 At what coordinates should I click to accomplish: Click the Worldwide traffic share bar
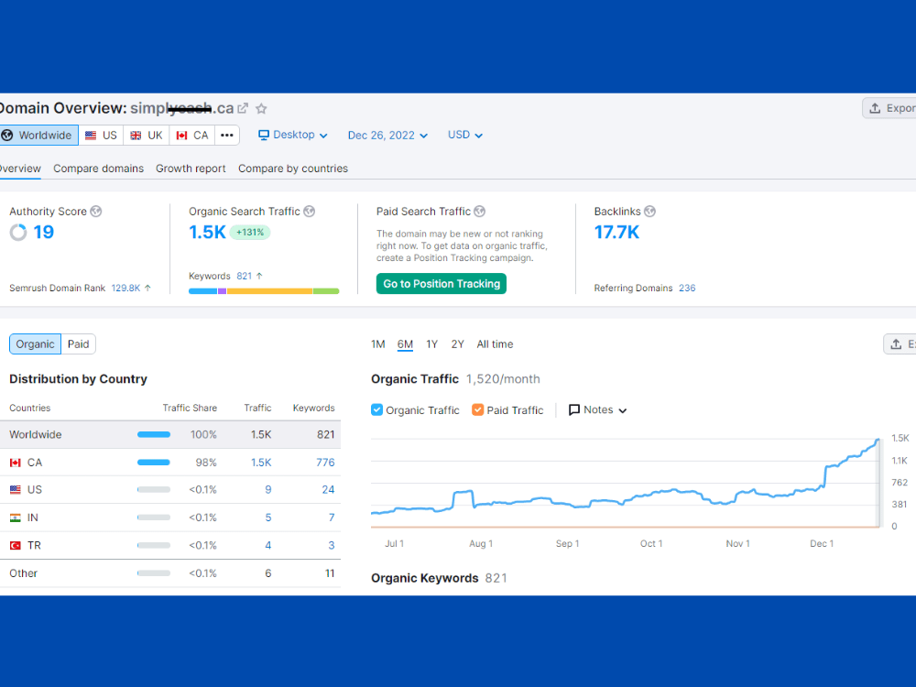click(x=154, y=434)
